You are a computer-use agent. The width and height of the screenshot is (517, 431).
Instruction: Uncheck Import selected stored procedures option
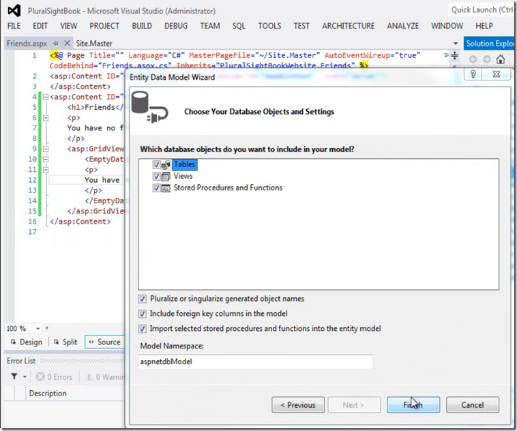point(142,329)
